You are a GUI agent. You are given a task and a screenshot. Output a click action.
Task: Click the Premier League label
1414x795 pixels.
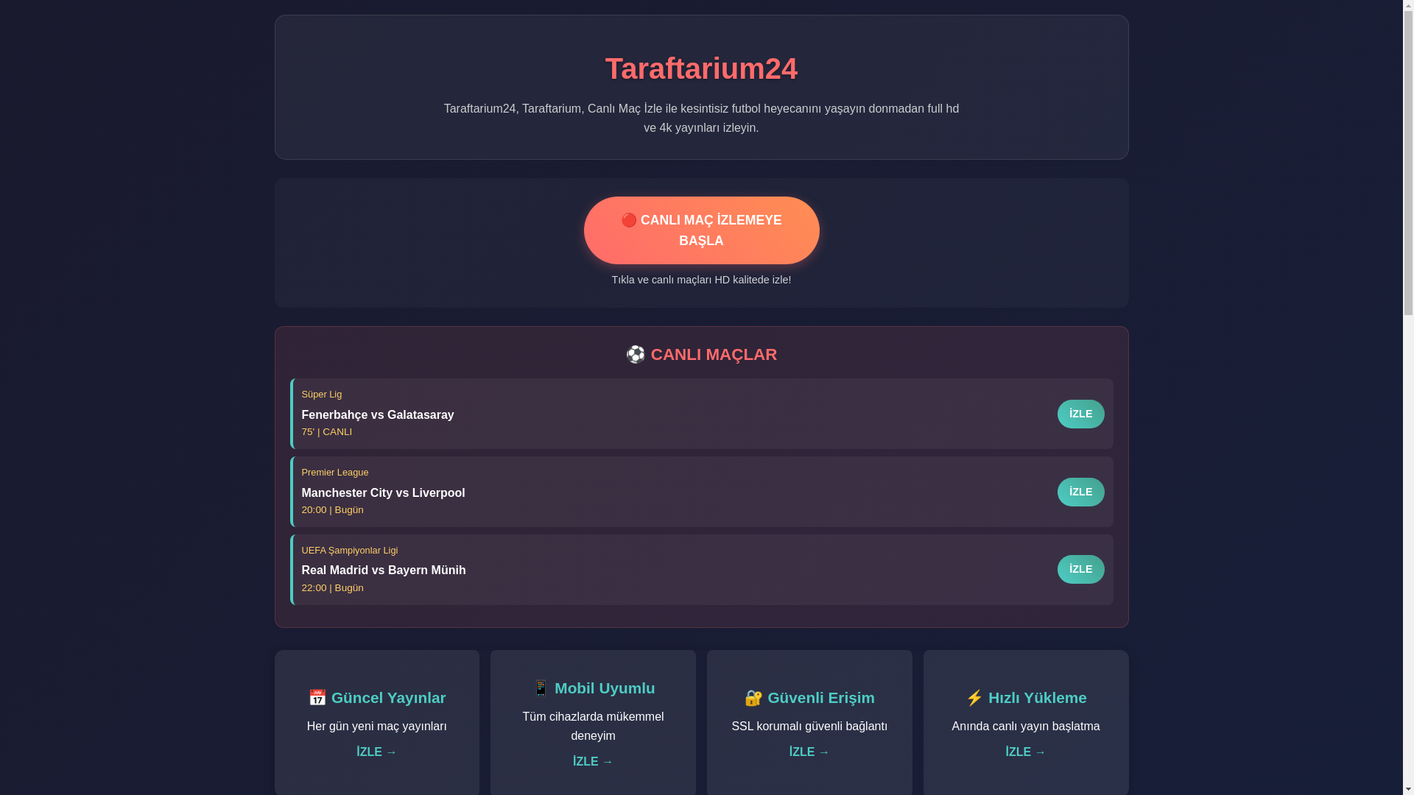pyautogui.click(x=334, y=473)
